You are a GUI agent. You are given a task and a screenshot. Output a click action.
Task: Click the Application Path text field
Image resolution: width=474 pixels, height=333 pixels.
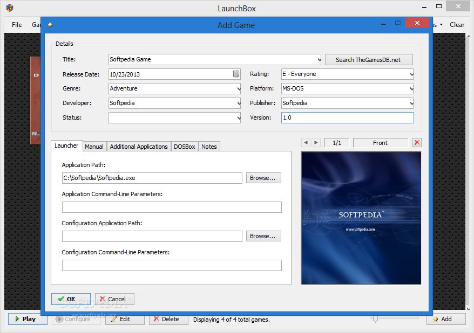[x=152, y=178]
